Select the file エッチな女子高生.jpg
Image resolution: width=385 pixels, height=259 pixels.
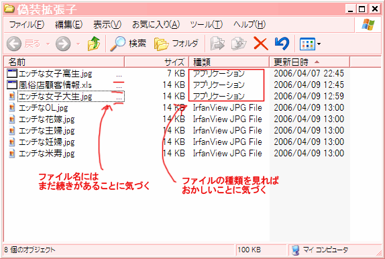pyautogui.click(x=55, y=74)
